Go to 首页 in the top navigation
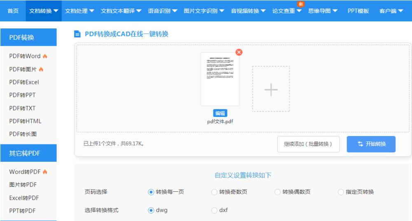The image size is (412, 221). coord(13,11)
